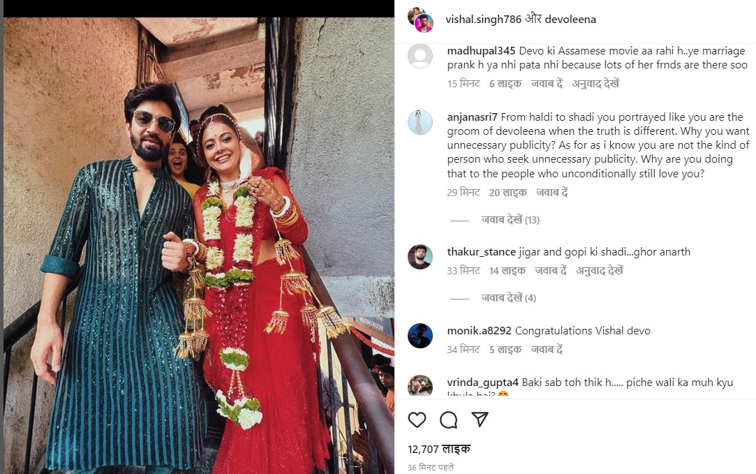Share the post via paper plane icon
The height and width of the screenshot is (474, 756).
[480, 419]
